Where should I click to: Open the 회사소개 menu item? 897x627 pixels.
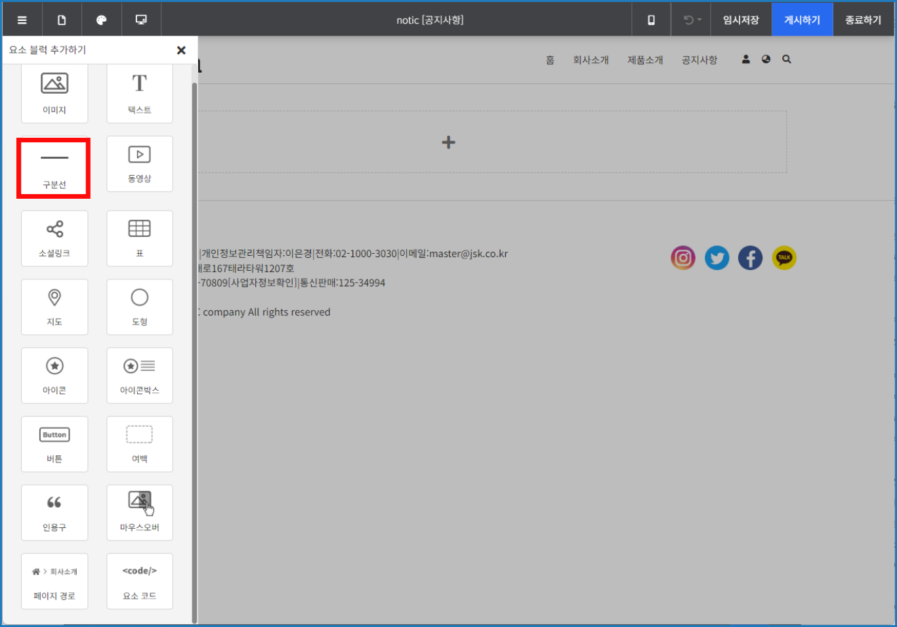[591, 60]
